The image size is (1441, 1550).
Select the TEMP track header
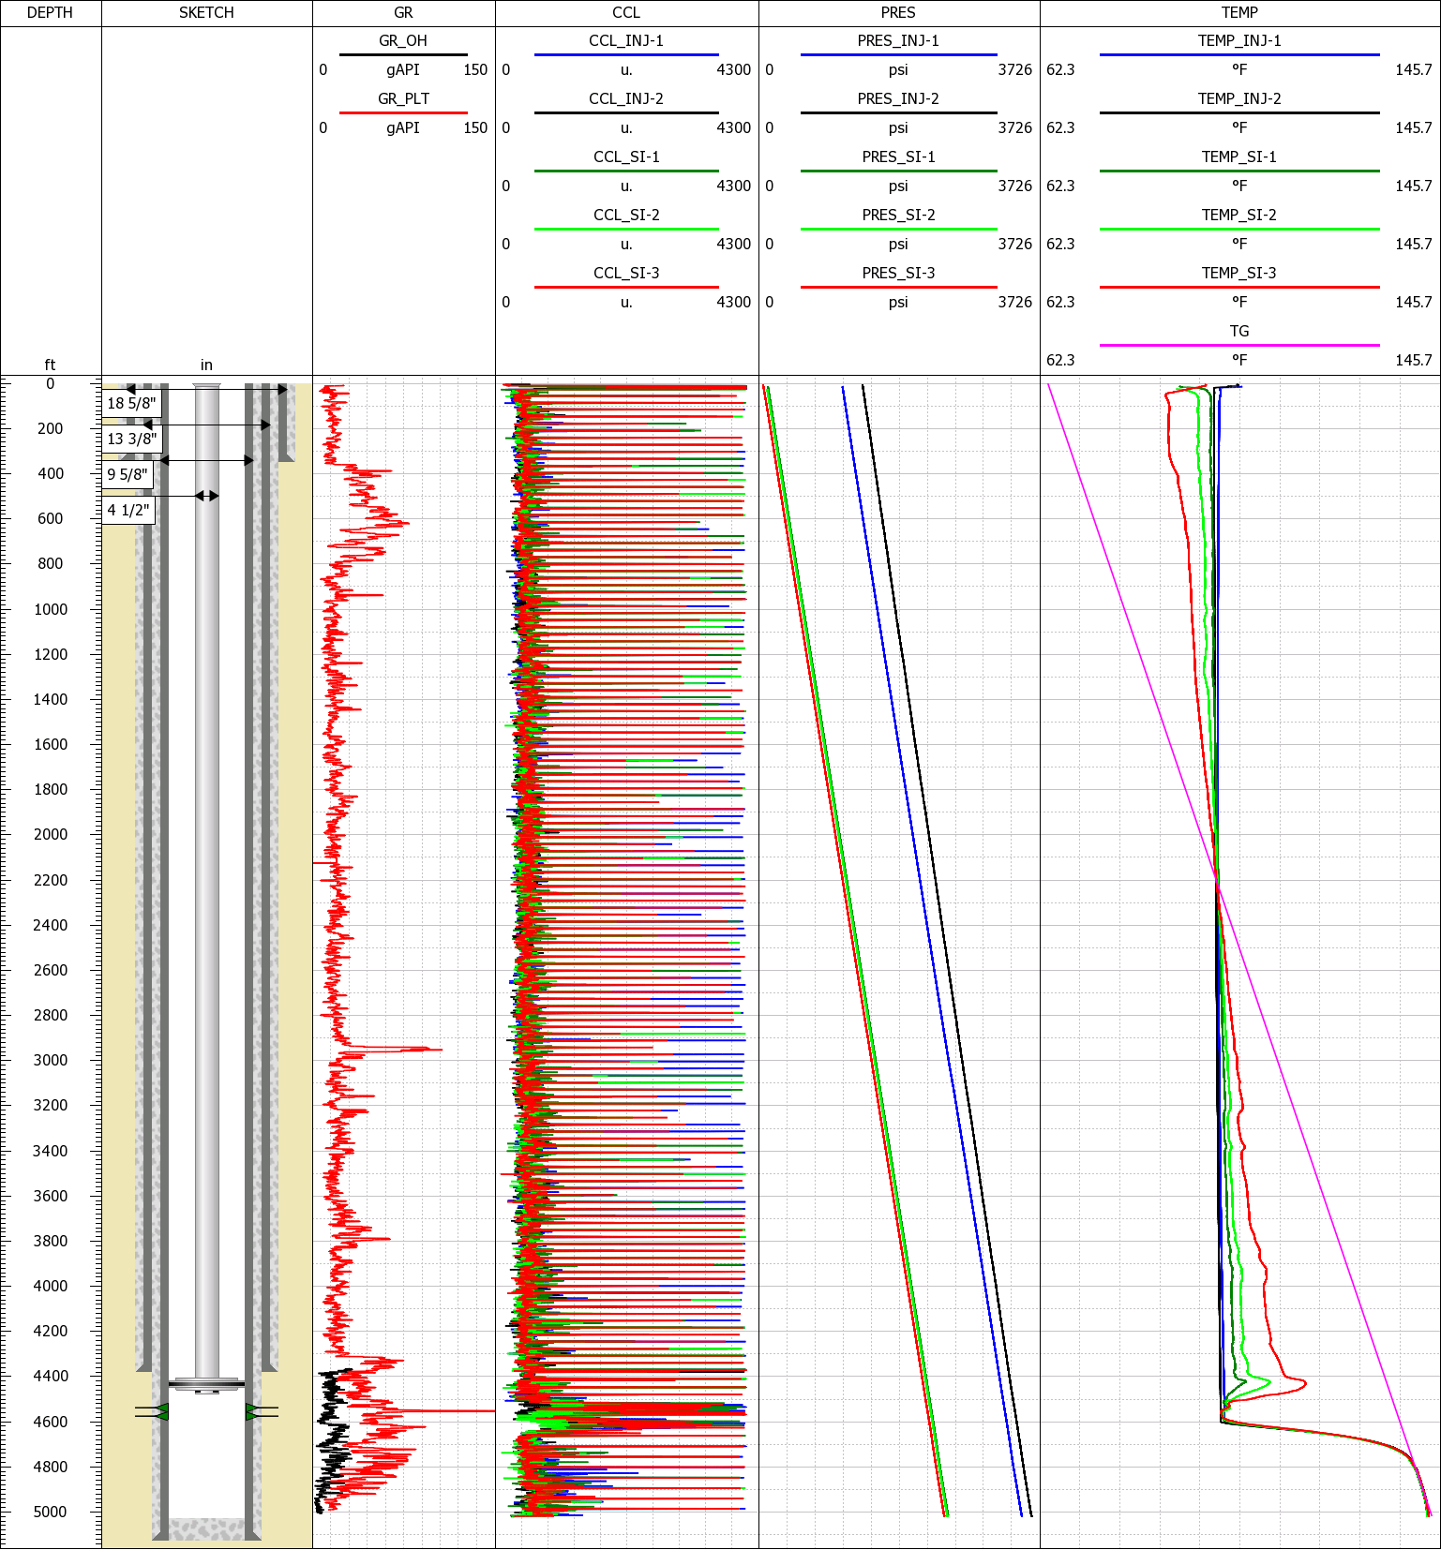tap(1239, 12)
